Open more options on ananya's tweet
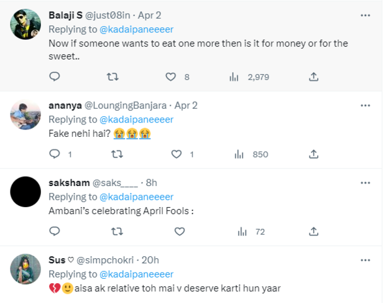Image resolution: width=383 pixels, height=303 pixels. (366, 106)
